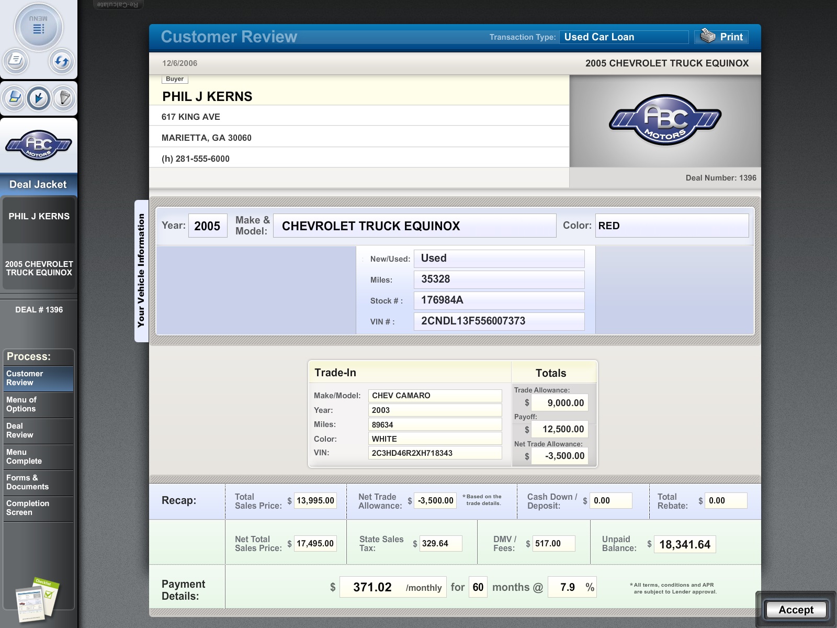Click the ABC Motors sidebar logo
837x628 pixels.
[39, 144]
